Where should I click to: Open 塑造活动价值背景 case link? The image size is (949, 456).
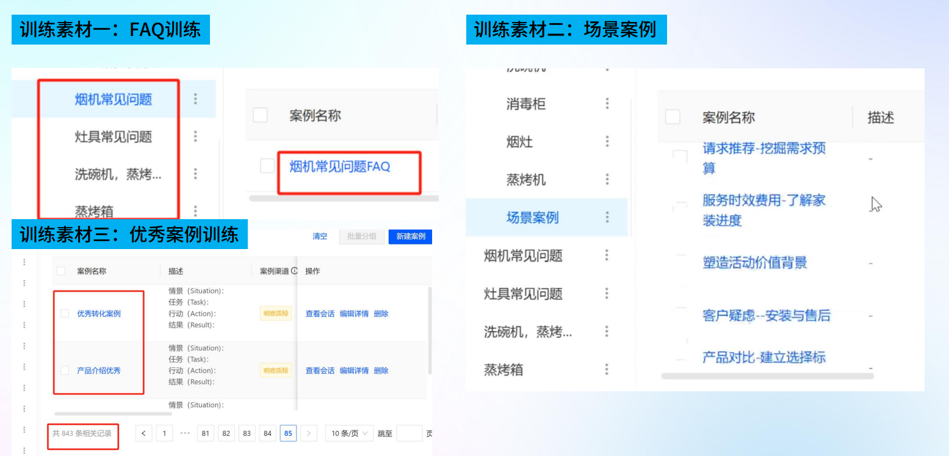click(755, 262)
